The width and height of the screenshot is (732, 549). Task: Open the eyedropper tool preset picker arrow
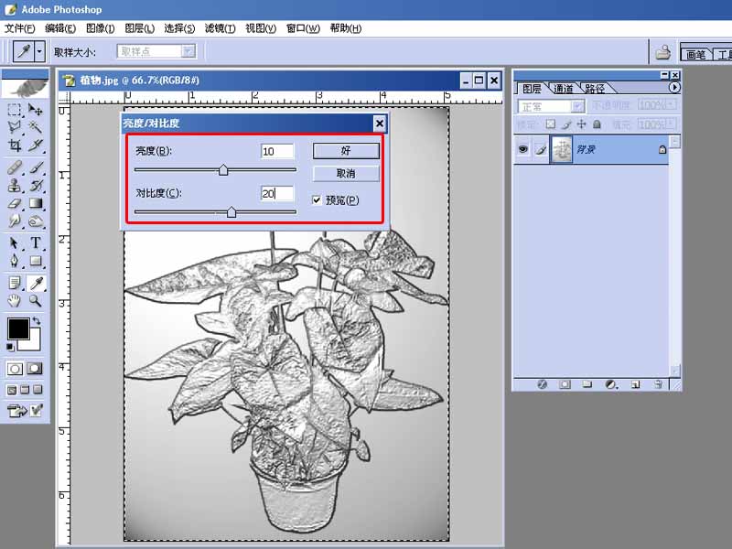pyautogui.click(x=39, y=52)
